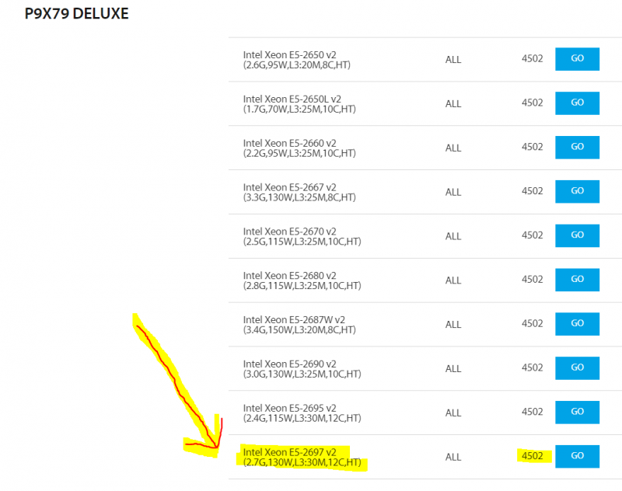Click BIOS 4502 in E5-2650 v2 row

pyautogui.click(x=532, y=58)
